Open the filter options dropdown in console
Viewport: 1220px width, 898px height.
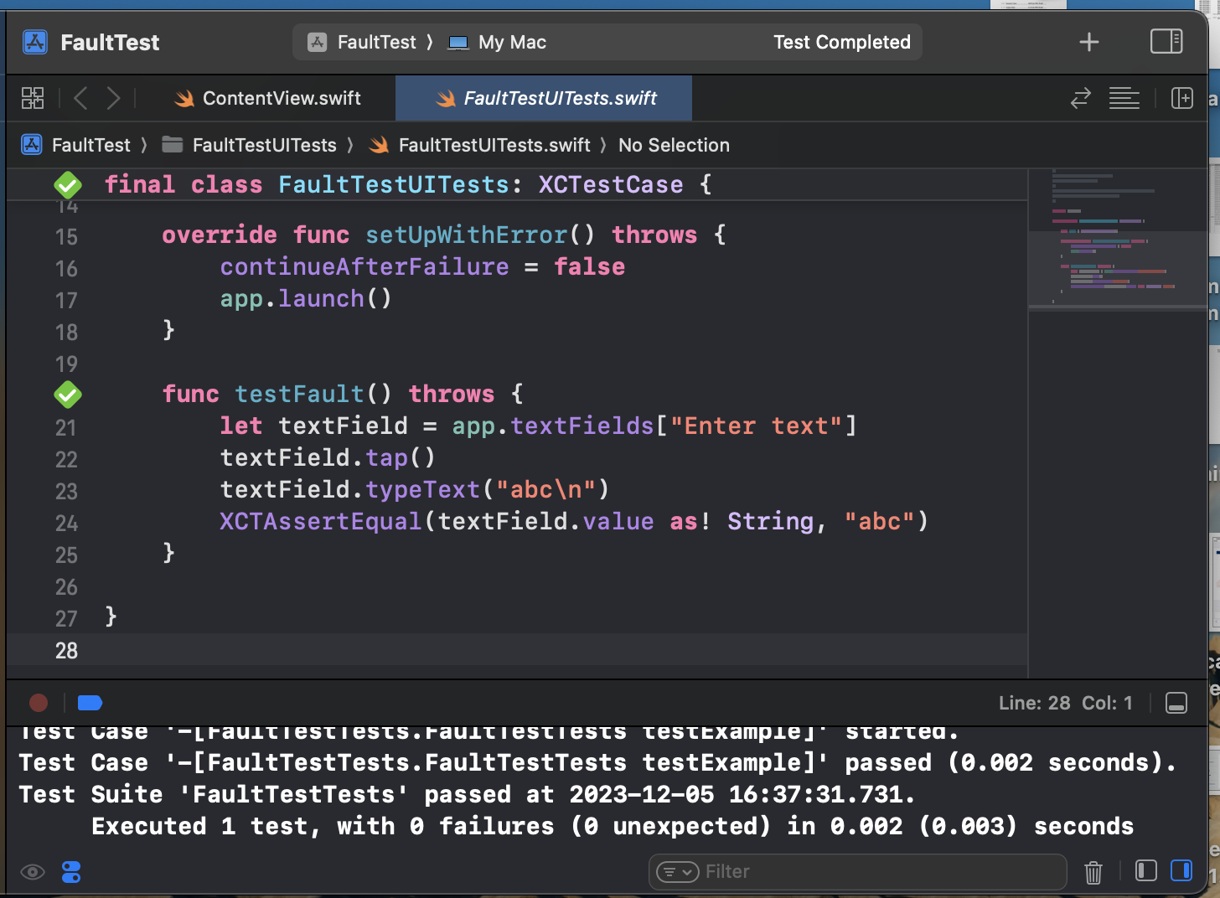tap(677, 872)
